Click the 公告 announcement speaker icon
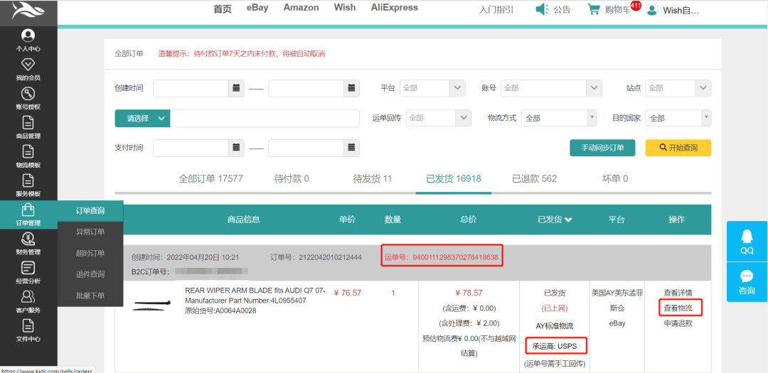Image resolution: width=768 pixels, height=373 pixels. pos(542,9)
